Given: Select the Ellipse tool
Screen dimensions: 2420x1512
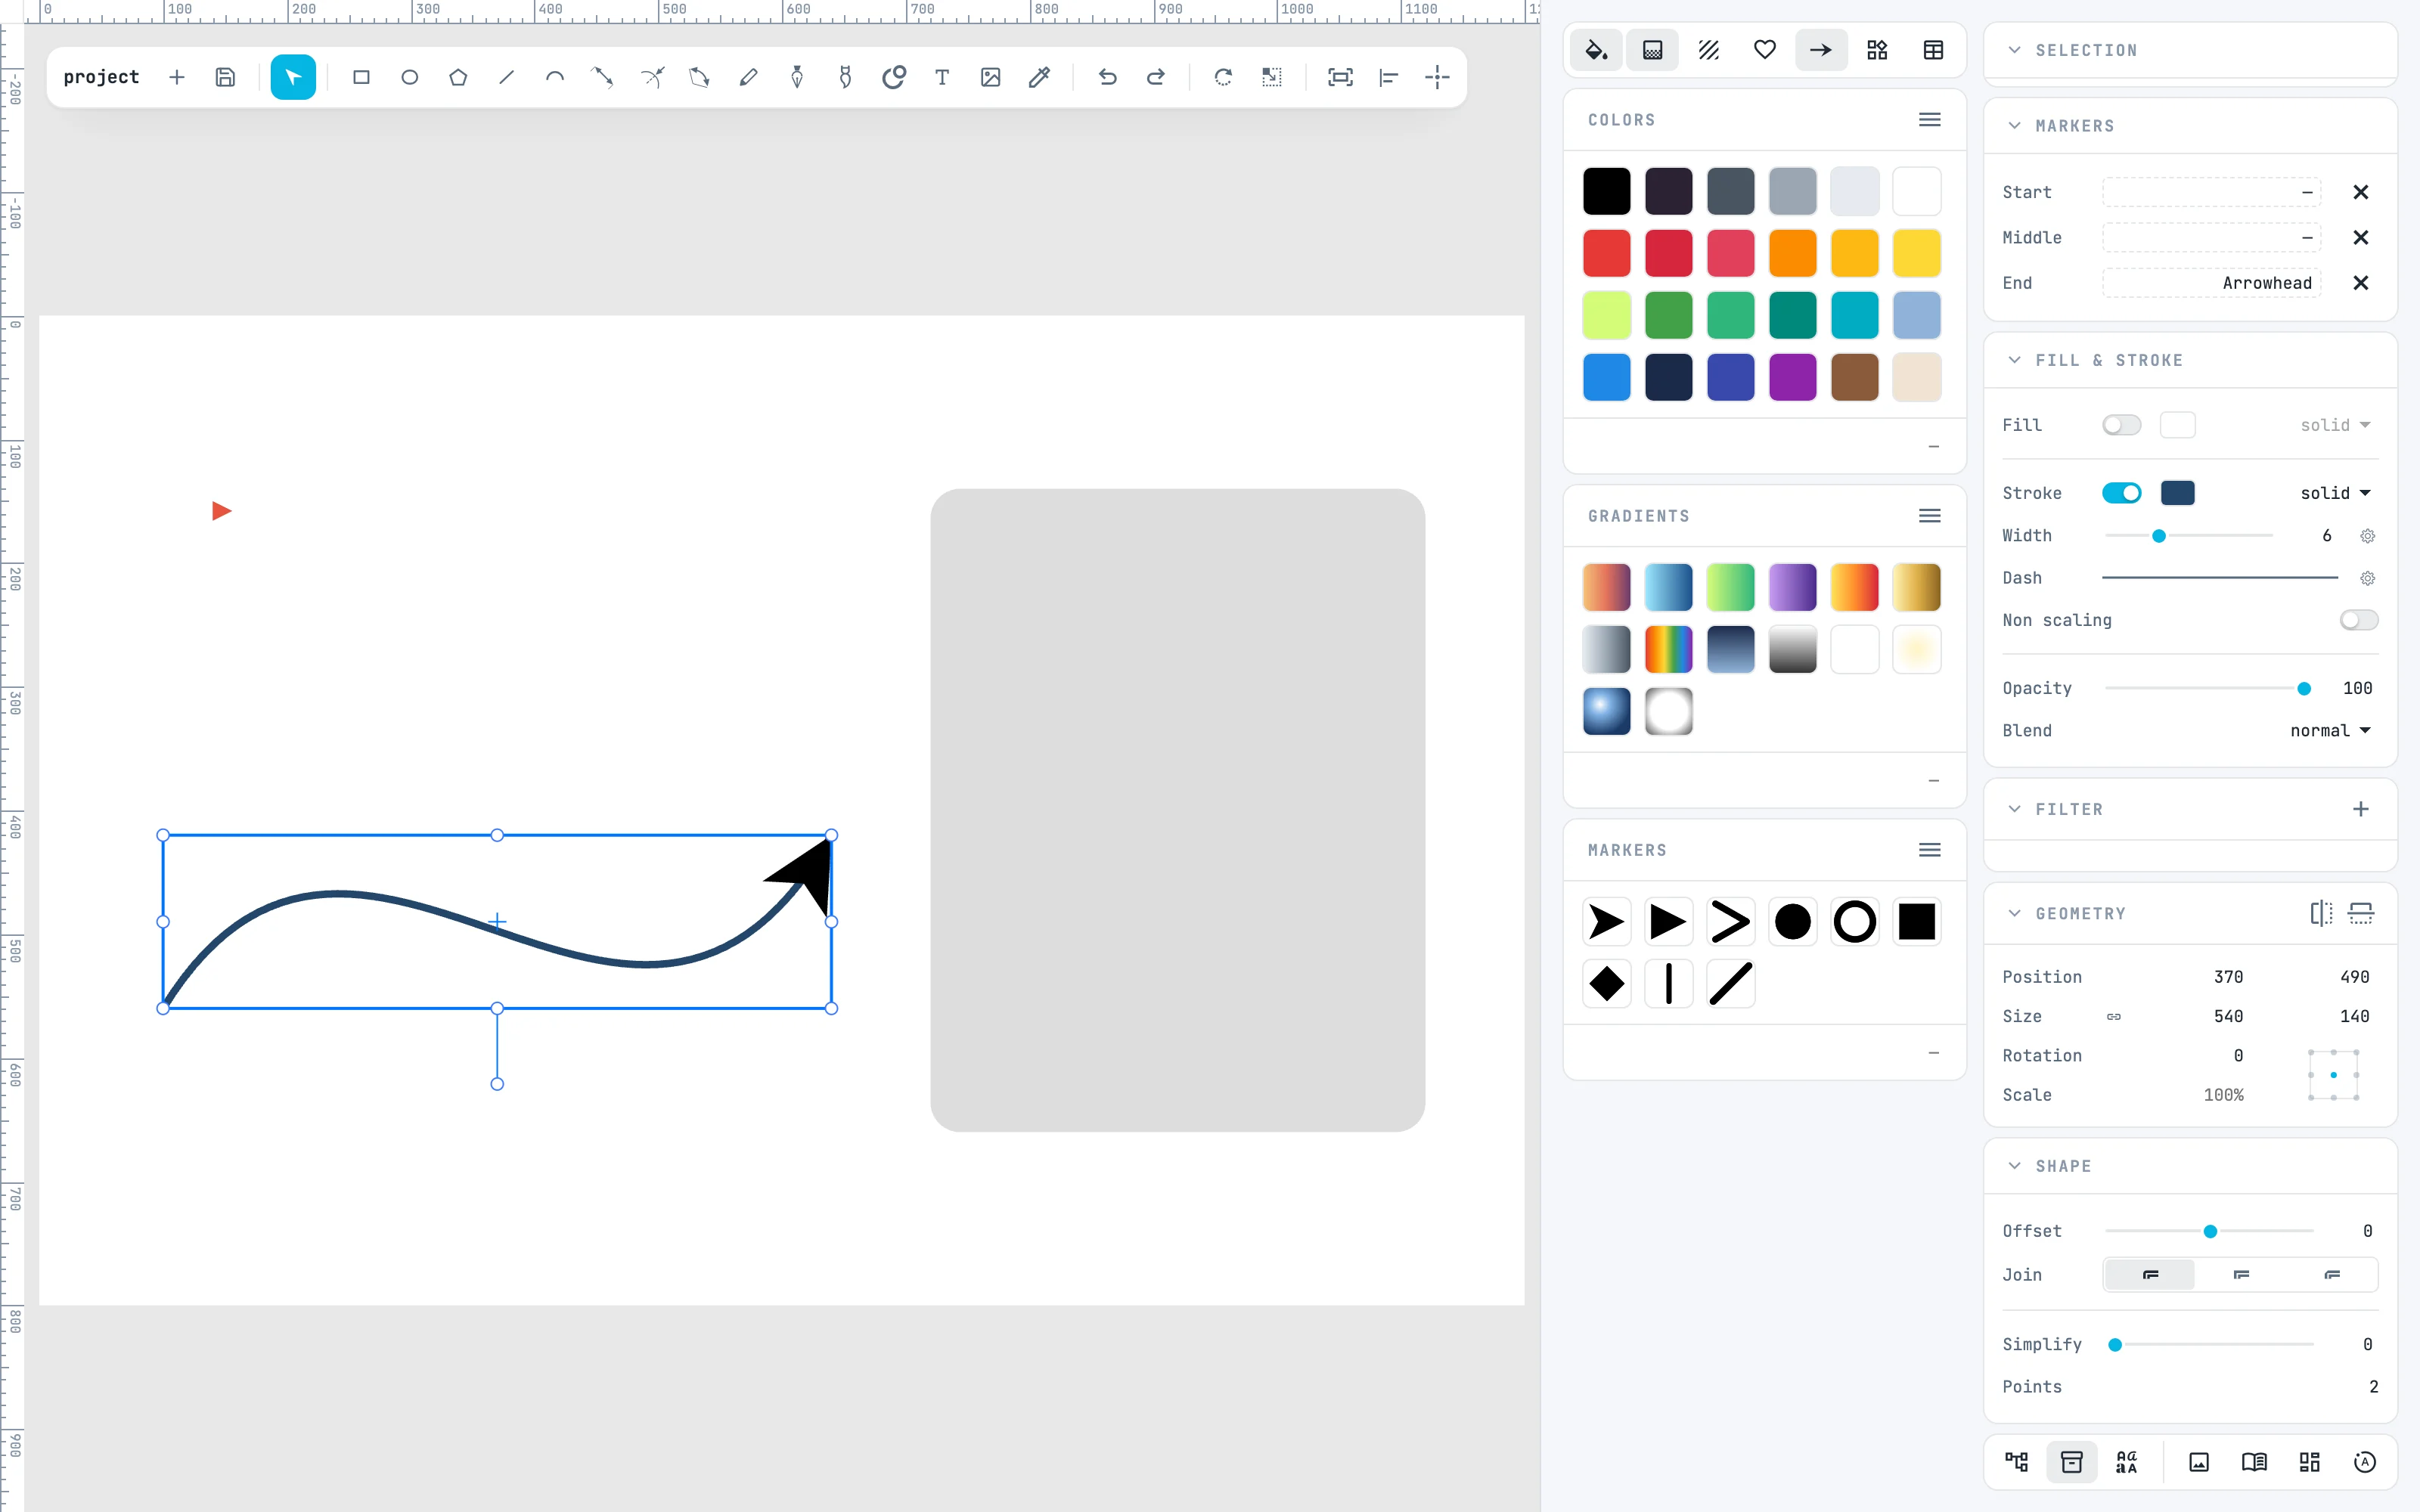Looking at the screenshot, I should click(409, 77).
